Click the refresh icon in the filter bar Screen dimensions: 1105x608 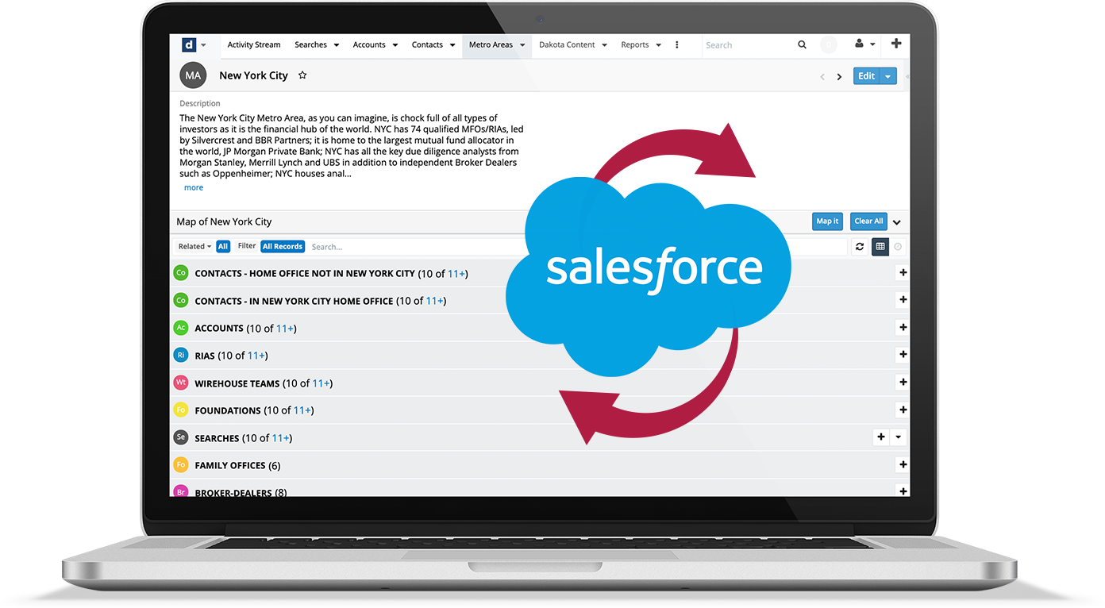859,247
